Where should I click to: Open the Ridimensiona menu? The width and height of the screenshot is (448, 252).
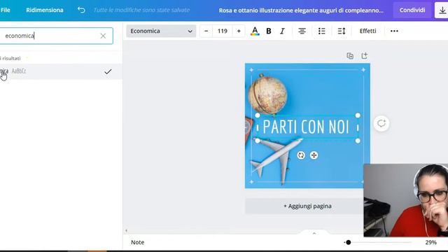point(45,10)
